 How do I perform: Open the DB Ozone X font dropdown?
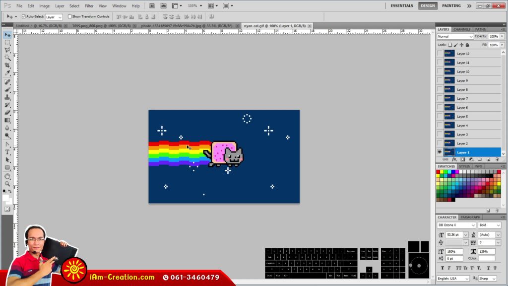[x=456, y=225]
